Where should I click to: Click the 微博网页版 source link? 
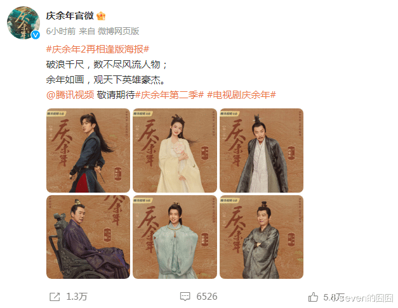(119, 31)
